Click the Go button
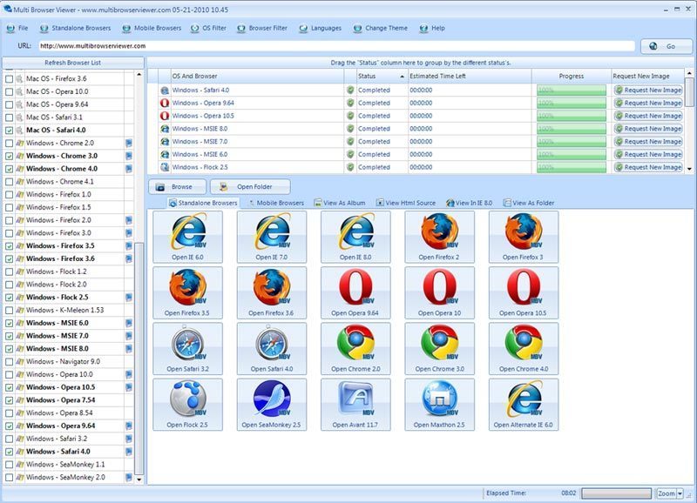 click(x=667, y=46)
